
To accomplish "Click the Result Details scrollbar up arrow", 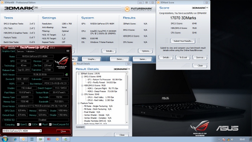I will tap(127, 74).
